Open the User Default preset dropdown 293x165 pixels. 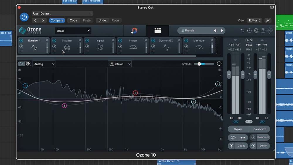coord(62,13)
